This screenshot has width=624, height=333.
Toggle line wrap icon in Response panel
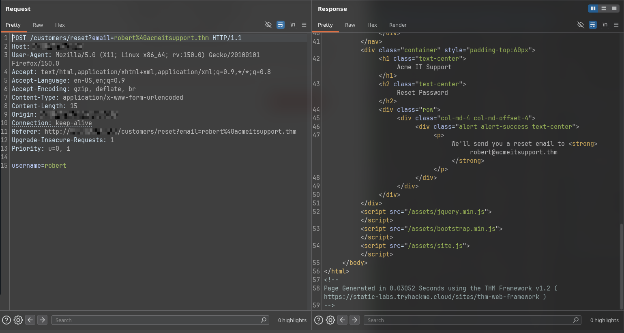pos(593,25)
